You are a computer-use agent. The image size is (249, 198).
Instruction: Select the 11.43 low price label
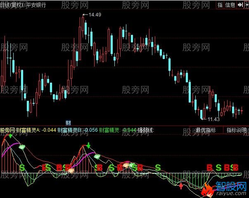(x=213, y=119)
